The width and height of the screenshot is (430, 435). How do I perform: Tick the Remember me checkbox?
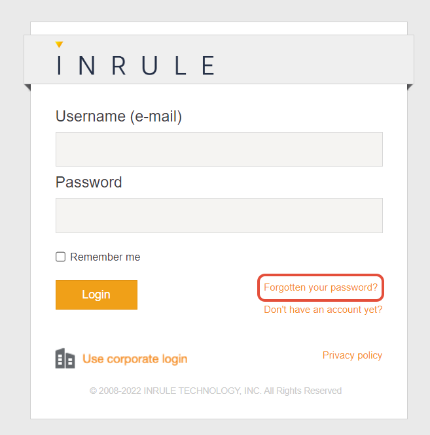pyautogui.click(x=61, y=257)
